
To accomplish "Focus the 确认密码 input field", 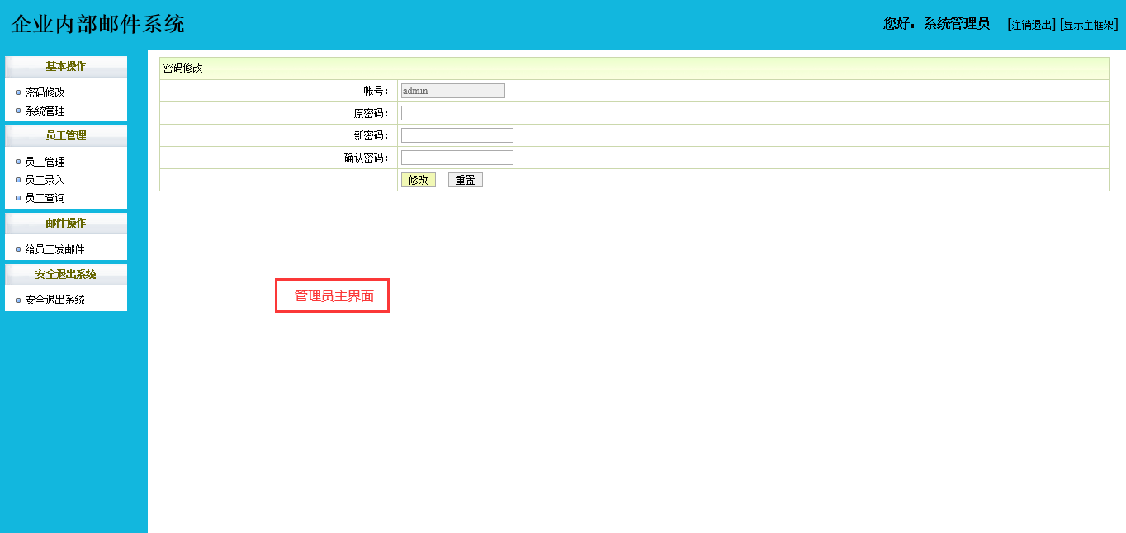I will (457, 158).
